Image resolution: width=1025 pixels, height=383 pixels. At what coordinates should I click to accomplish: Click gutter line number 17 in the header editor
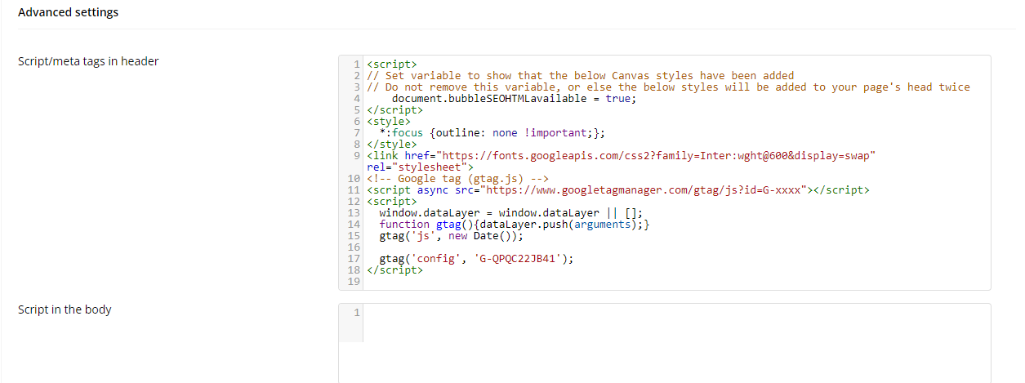(x=354, y=258)
